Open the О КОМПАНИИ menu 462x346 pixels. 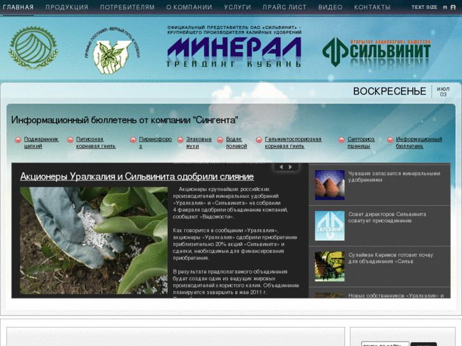(189, 7)
